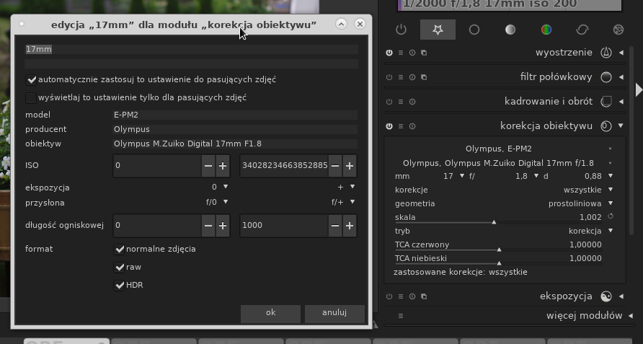Switch to basic group circle tab
Screen dimensions: 643x344
[x=474, y=30]
